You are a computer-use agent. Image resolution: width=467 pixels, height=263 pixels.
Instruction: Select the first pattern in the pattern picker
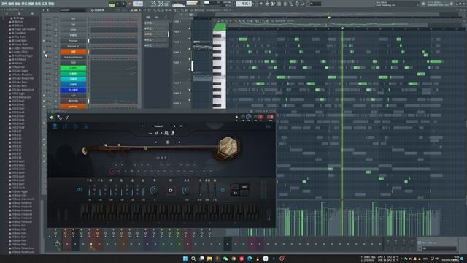click(155, 23)
